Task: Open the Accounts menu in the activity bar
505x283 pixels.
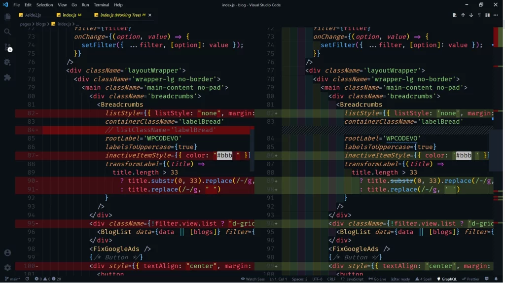Action: click(7, 253)
